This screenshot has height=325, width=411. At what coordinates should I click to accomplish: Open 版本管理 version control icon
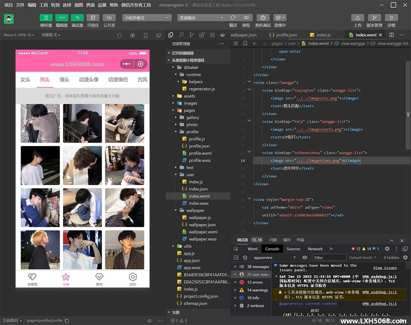pyautogui.click(x=374, y=18)
